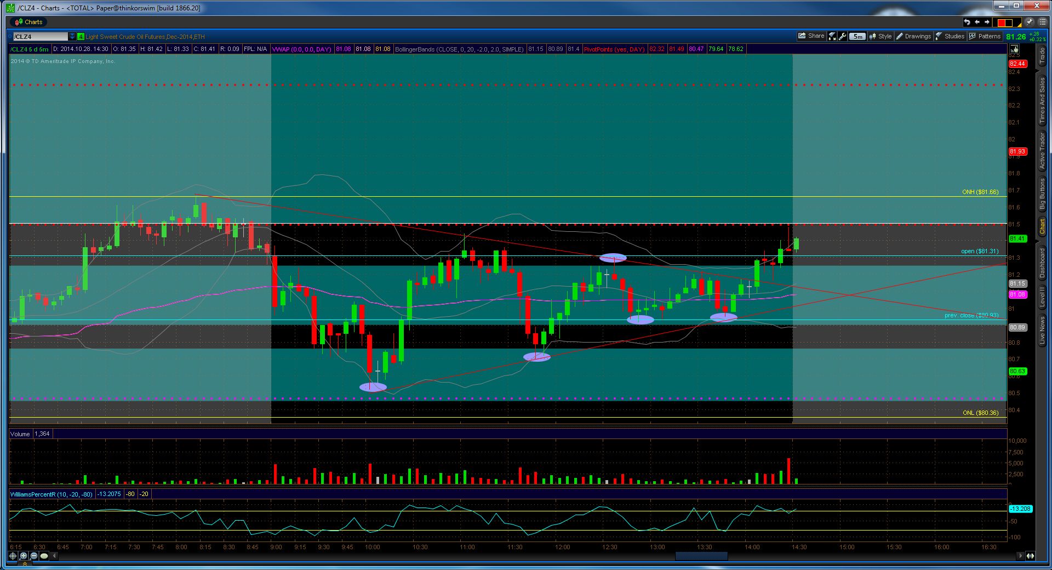Click the pointer hand cursor icon
This screenshot has height=570, width=1052.
tap(1014, 49)
